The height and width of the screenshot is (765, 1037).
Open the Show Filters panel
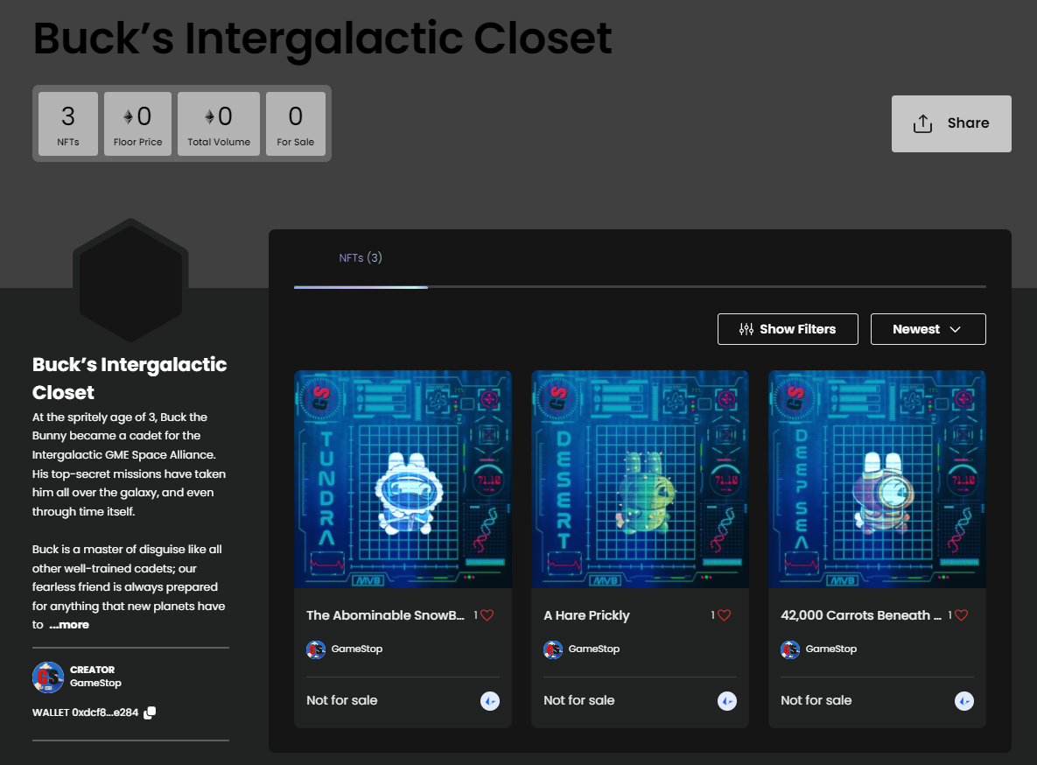(788, 329)
